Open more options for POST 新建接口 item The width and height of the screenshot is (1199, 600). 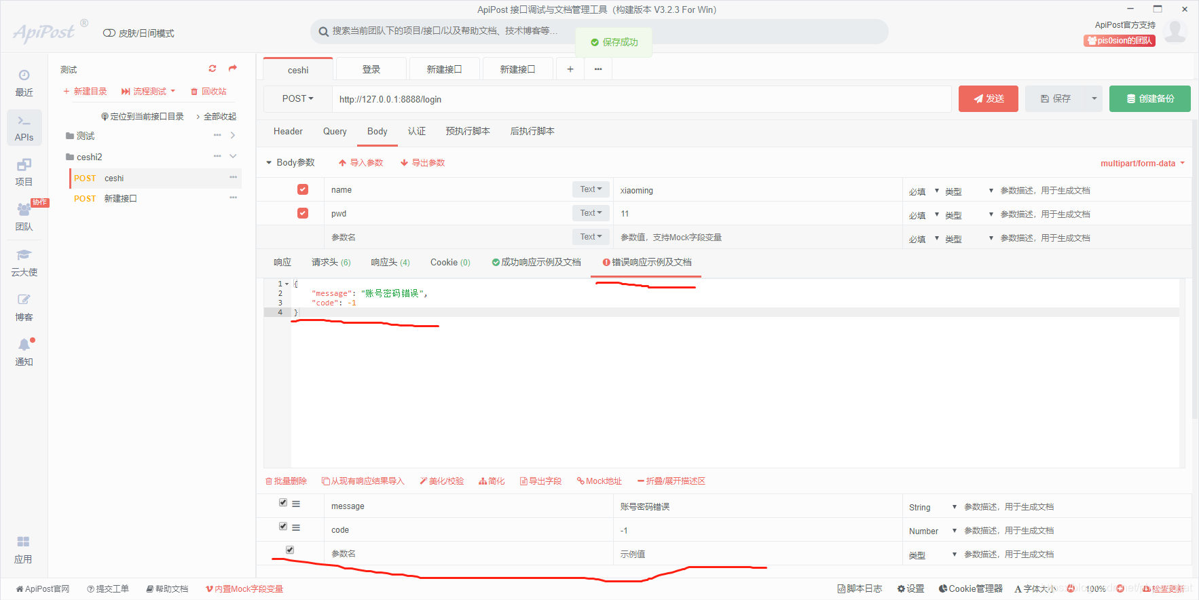click(233, 198)
